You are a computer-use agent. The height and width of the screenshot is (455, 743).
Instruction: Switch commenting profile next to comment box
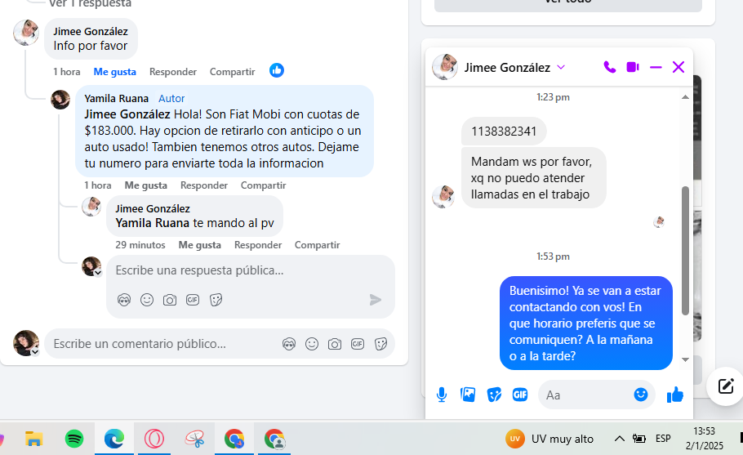pos(26,343)
